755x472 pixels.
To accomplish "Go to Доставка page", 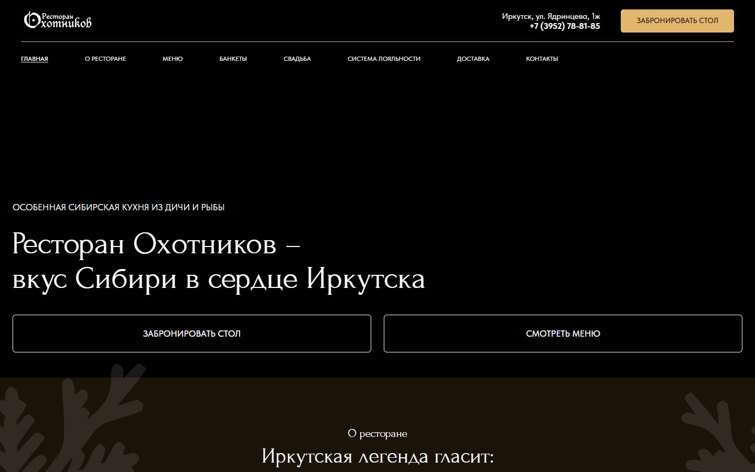I will click(473, 59).
